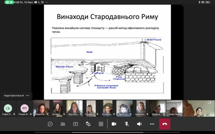
Task: Select Софія participant tile with СБ avatar
Action: point(8,108)
